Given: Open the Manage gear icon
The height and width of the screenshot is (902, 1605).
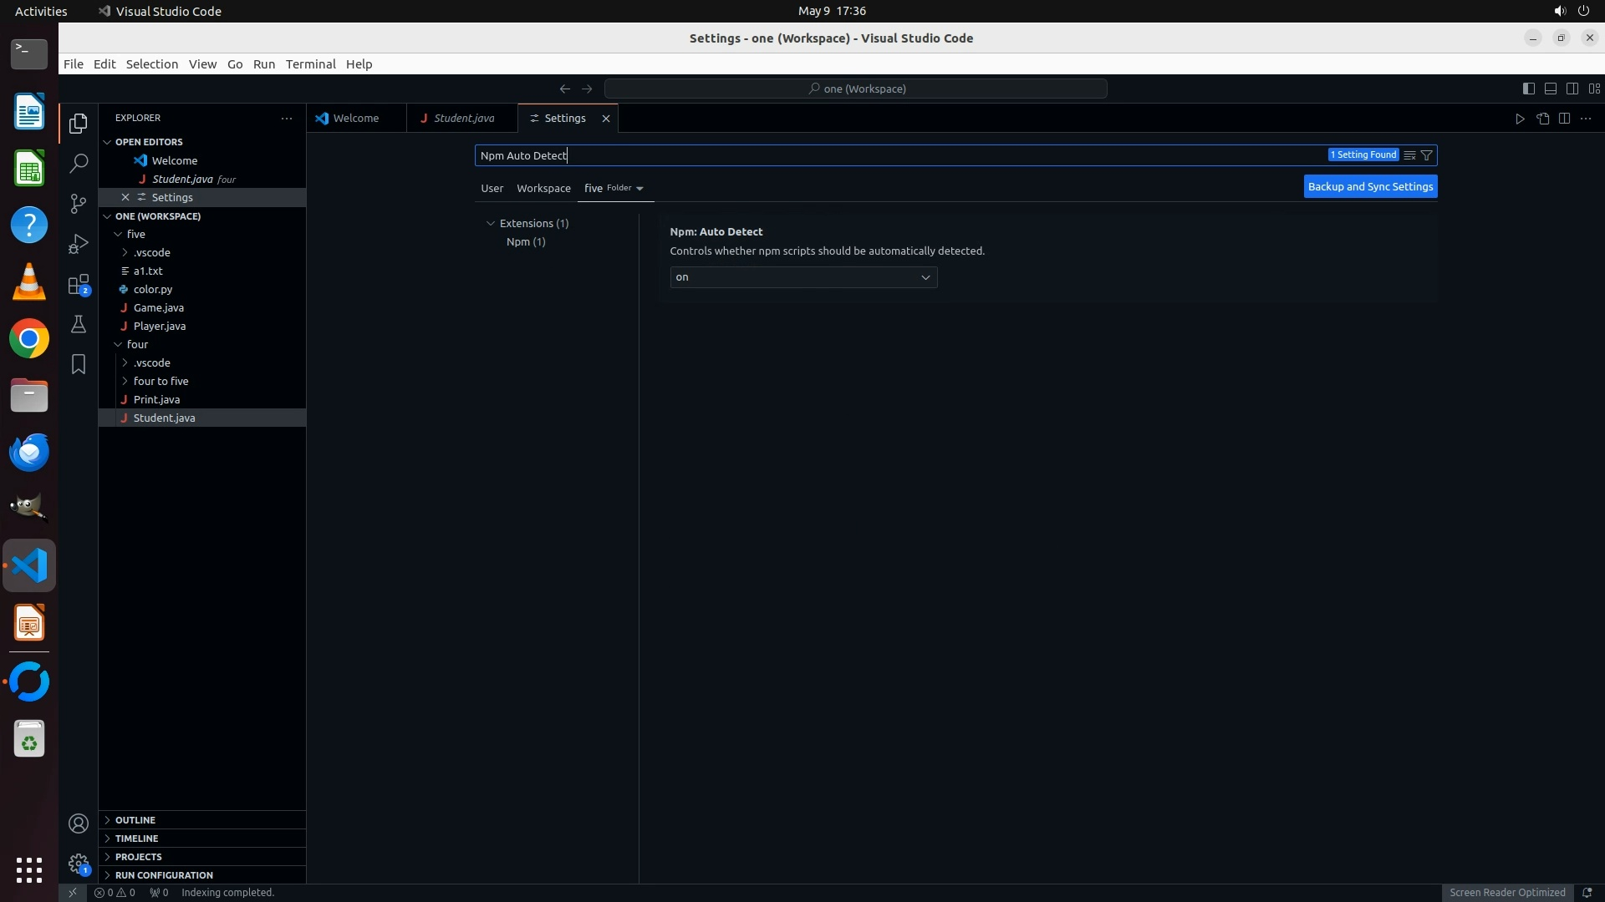Looking at the screenshot, I should tap(79, 864).
